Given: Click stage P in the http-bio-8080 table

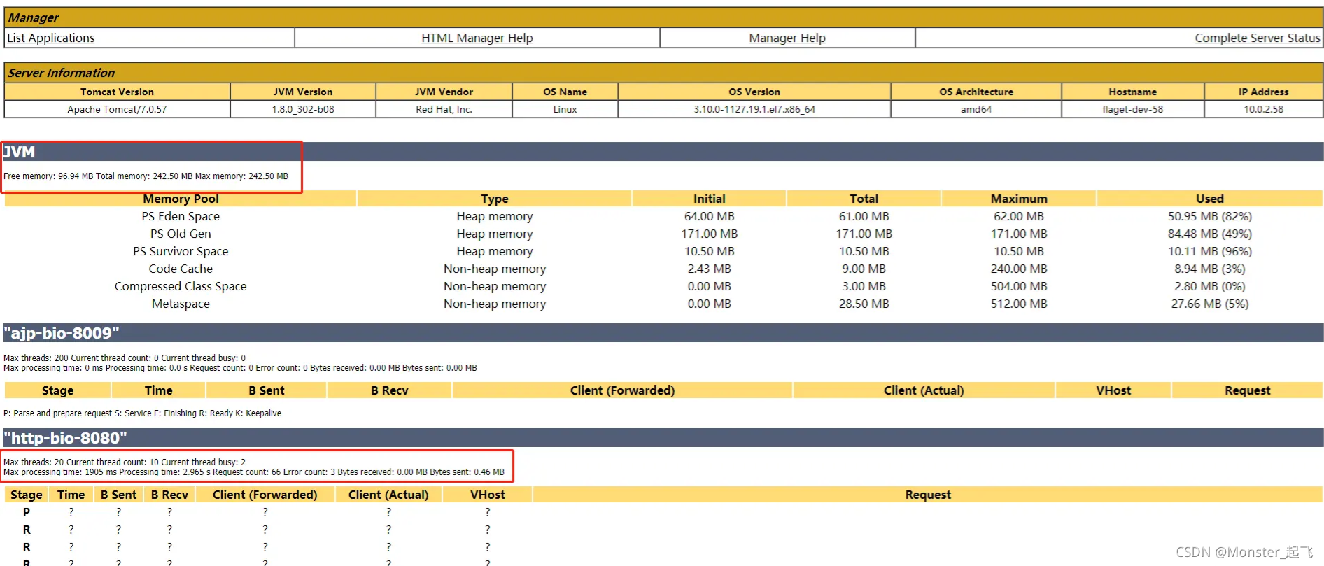Looking at the screenshot, I should click(27, 512).
